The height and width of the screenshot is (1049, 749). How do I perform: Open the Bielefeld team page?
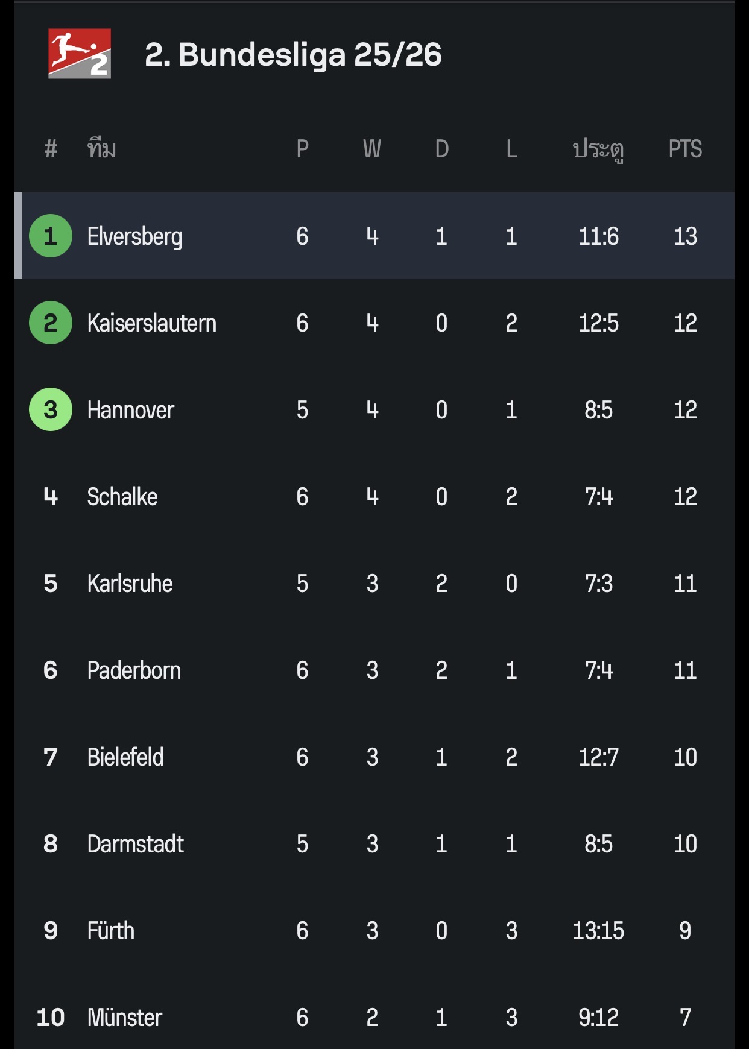click(125, 757)
